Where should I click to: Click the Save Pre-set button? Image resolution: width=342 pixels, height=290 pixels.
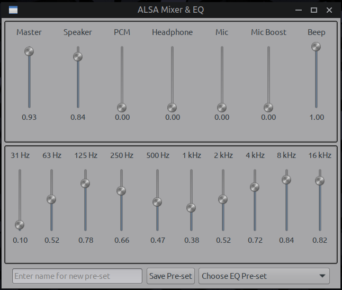[170, 276]
